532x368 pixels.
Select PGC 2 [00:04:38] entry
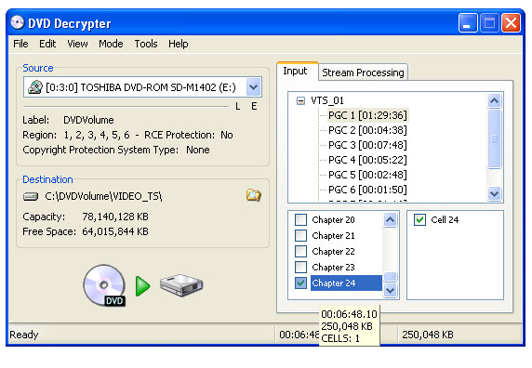[x=367, y=130]
